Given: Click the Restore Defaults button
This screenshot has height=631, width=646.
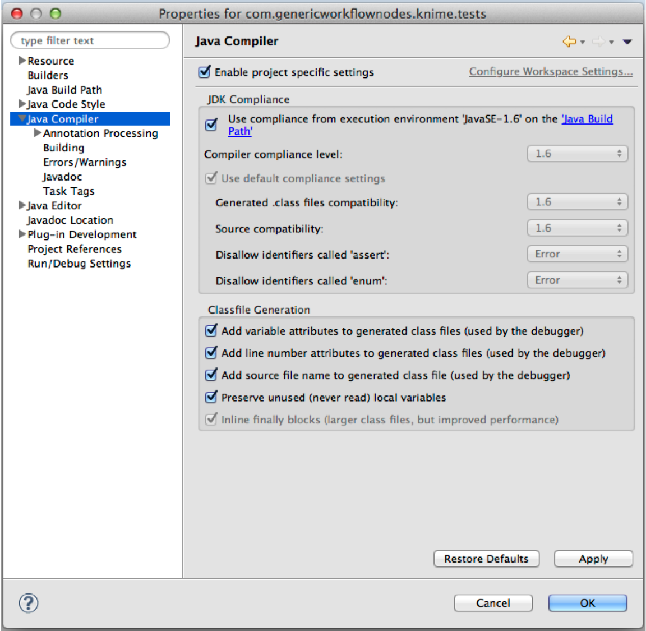Looking at the screenshot, I should (x=486, y=559).
